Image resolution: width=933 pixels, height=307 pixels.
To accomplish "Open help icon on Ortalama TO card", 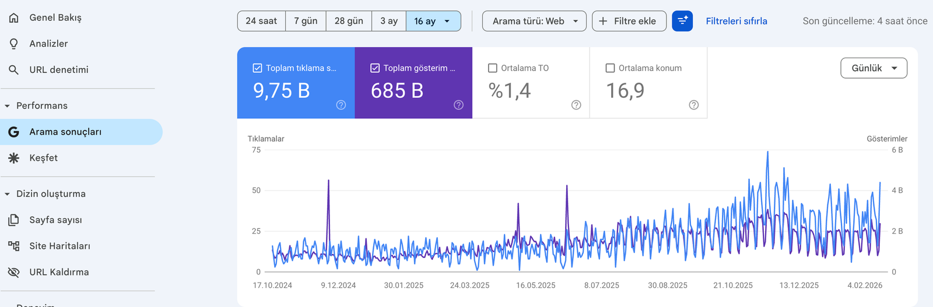I will (576, 105).
